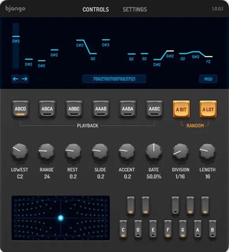The image size is (229, 252).
Task: Choose the AABA playback pattern
Action: pyautogui.click(x=127, y=109)
